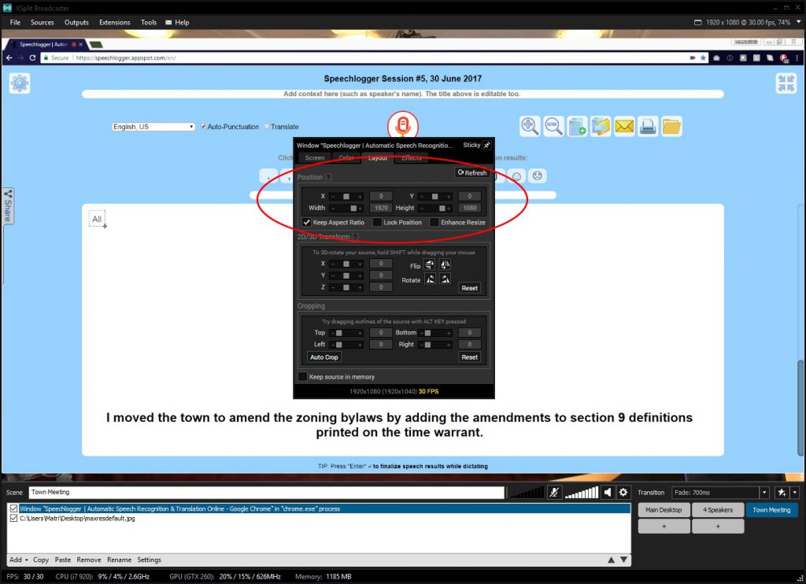Screen dimensions: 806x584
Task: Enable the Translate checkbox
Action: click(267, 127)
